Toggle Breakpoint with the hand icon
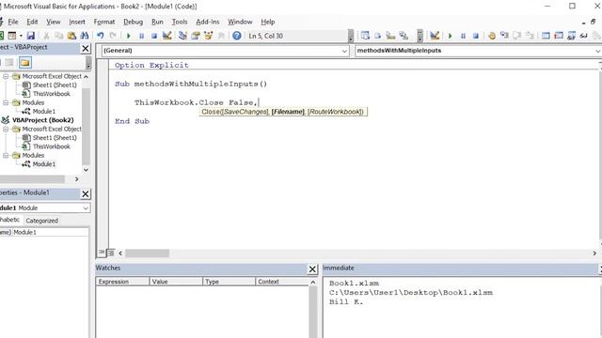 coord(491,36)
